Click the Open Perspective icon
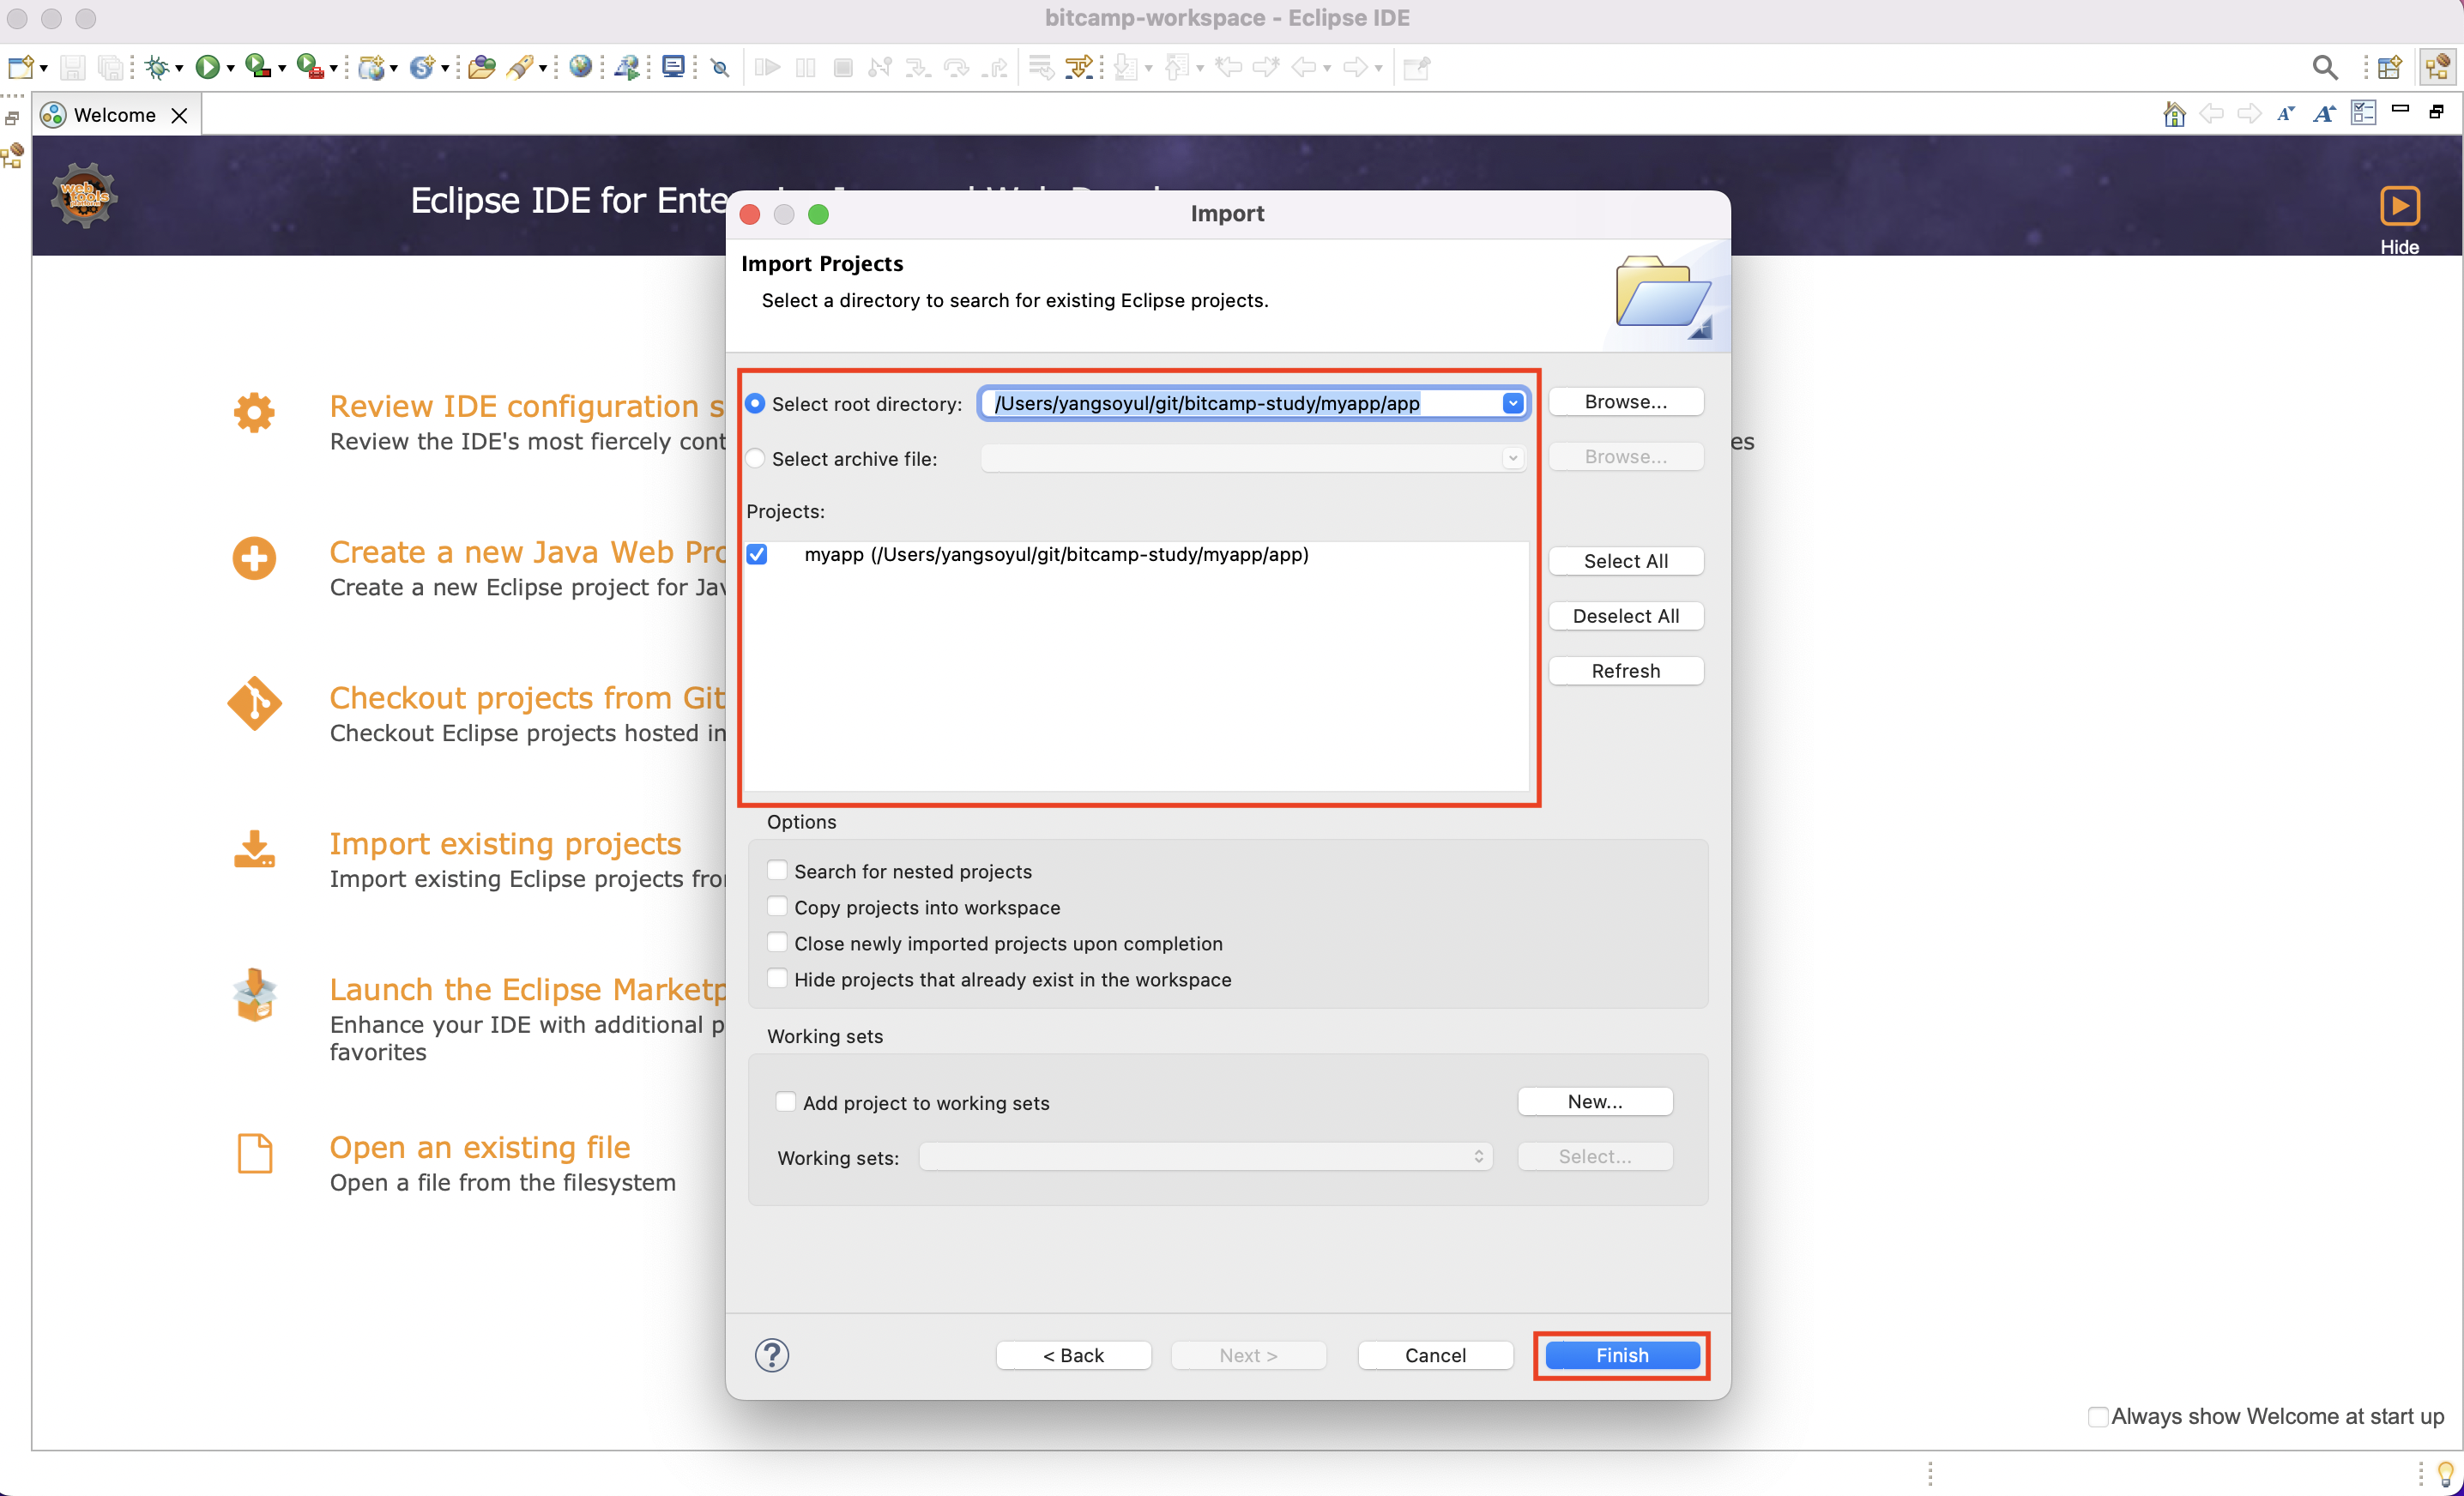The image size is (2464, 1496). click(2389, 67)
